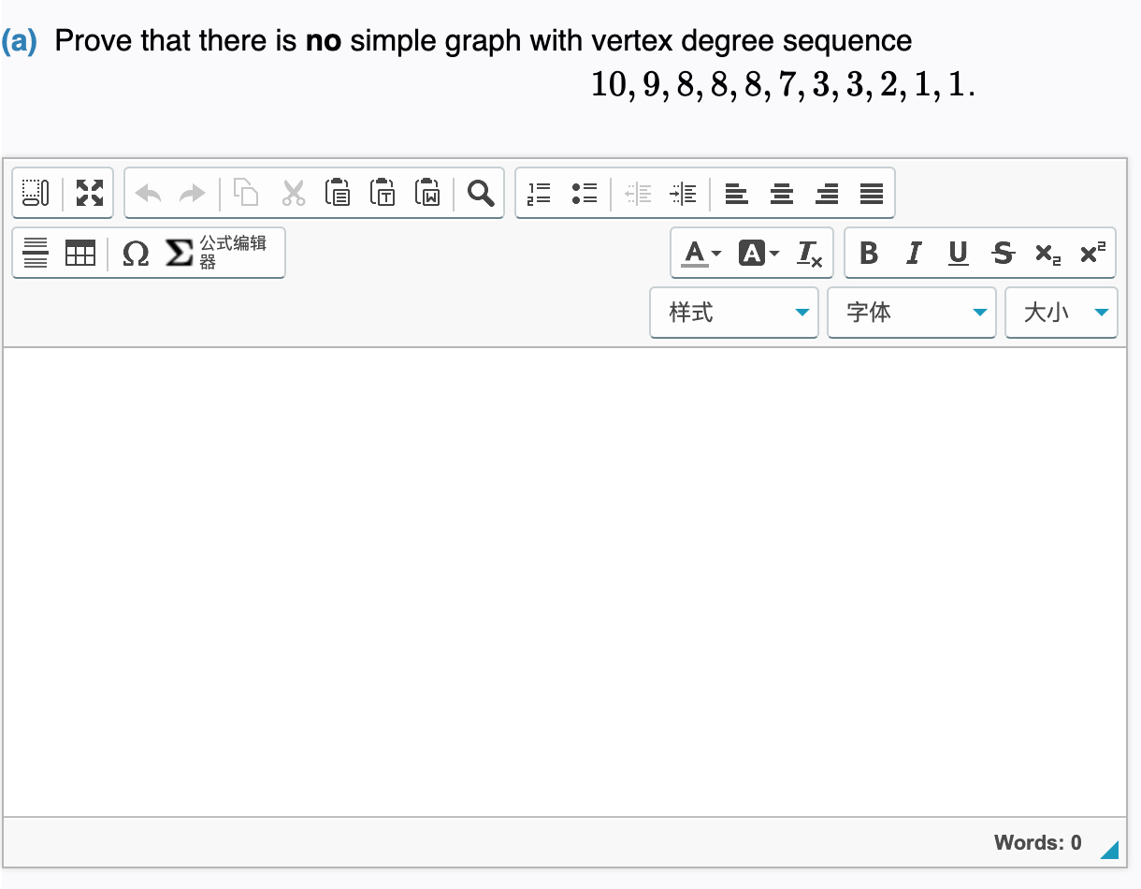Maximize the editor with the fullscreen icon
The width and height of the screenshot is (1141, 889).
click(x=90, y=194)
